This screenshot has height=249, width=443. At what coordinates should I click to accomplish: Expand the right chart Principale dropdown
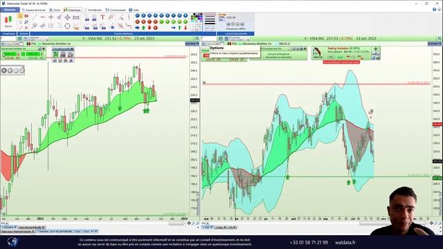[x=248, y=39]
